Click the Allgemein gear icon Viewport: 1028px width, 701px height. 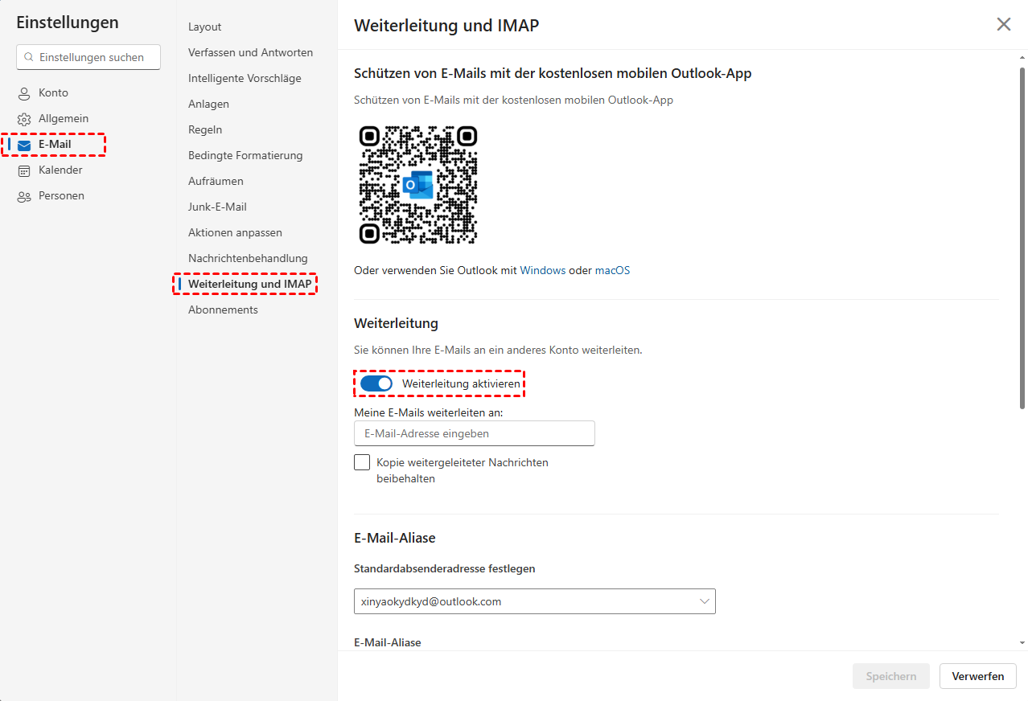click(24, 119)
